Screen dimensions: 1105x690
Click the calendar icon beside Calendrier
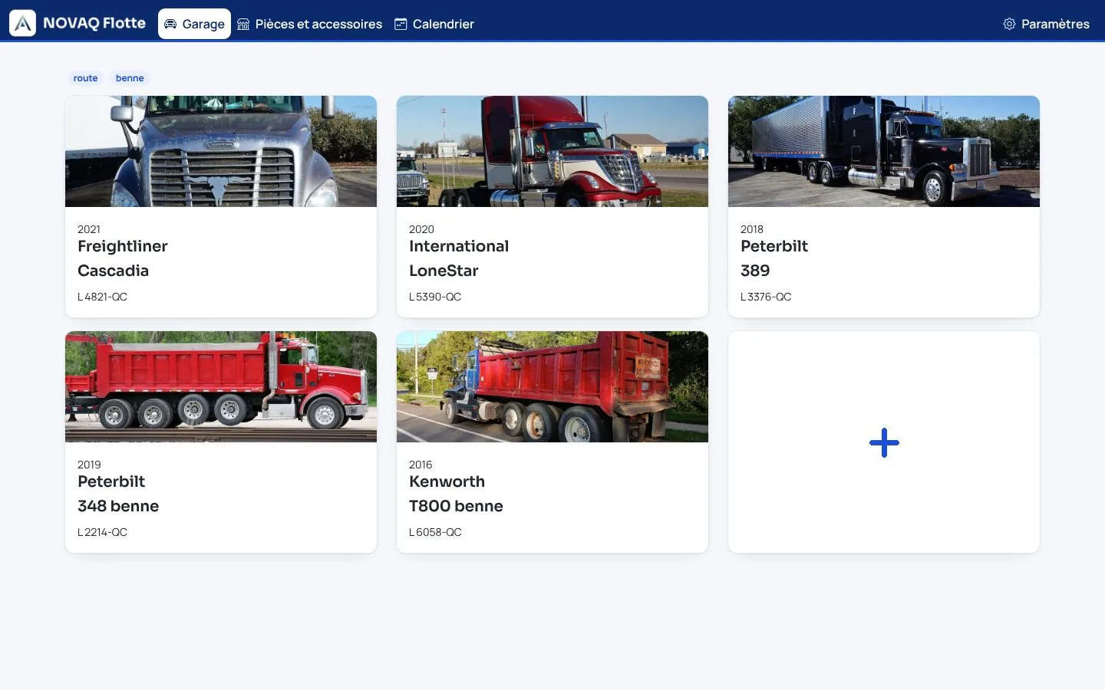[x=401, y=24]
